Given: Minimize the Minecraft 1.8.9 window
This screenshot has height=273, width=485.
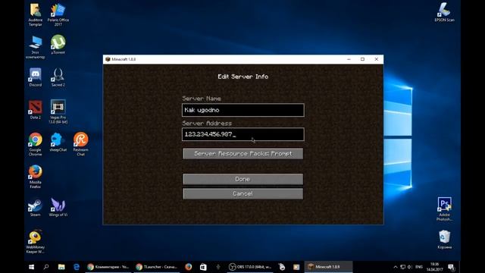Looking at the screenshot, I should coord(349,59).
